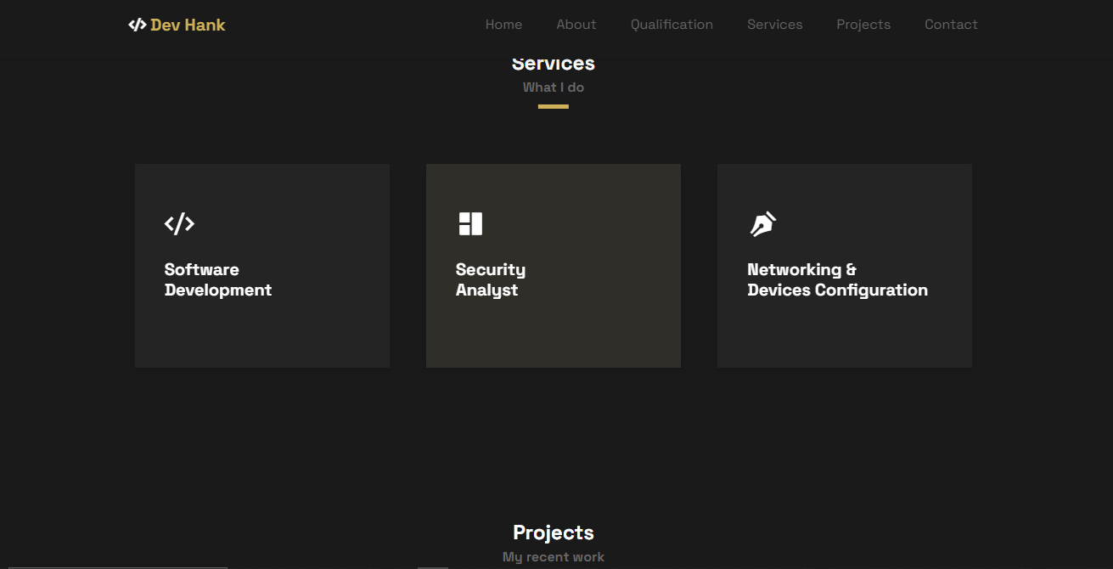Navigate to Qualification in the navbar

[672, 25]
